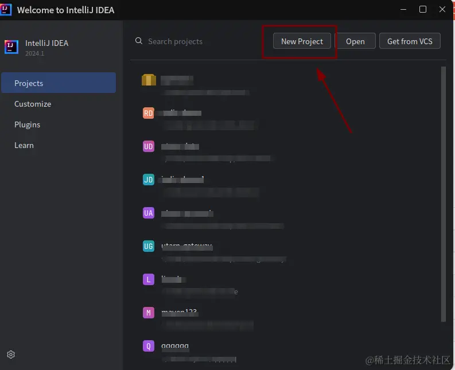Click the search magnifier icon
This screenshot has height=370, width=455.
pyautogui.click(x=139, y=41)
